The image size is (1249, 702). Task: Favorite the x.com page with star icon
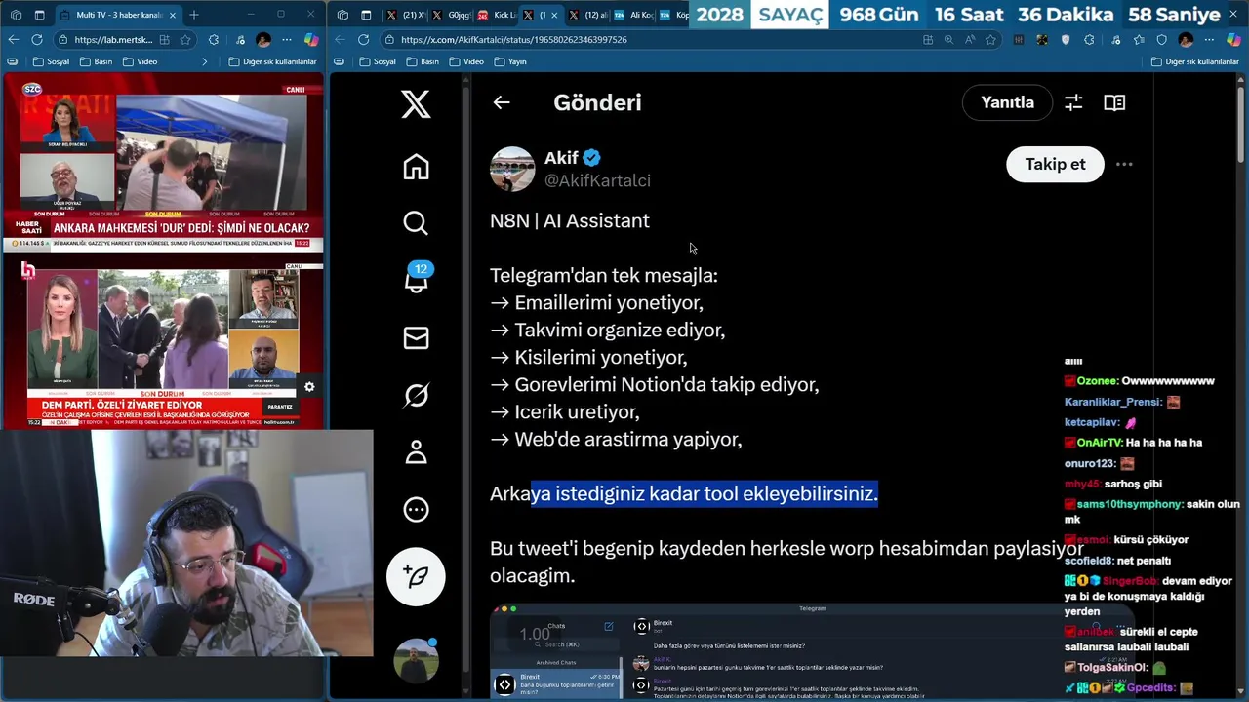pos(990,40)
